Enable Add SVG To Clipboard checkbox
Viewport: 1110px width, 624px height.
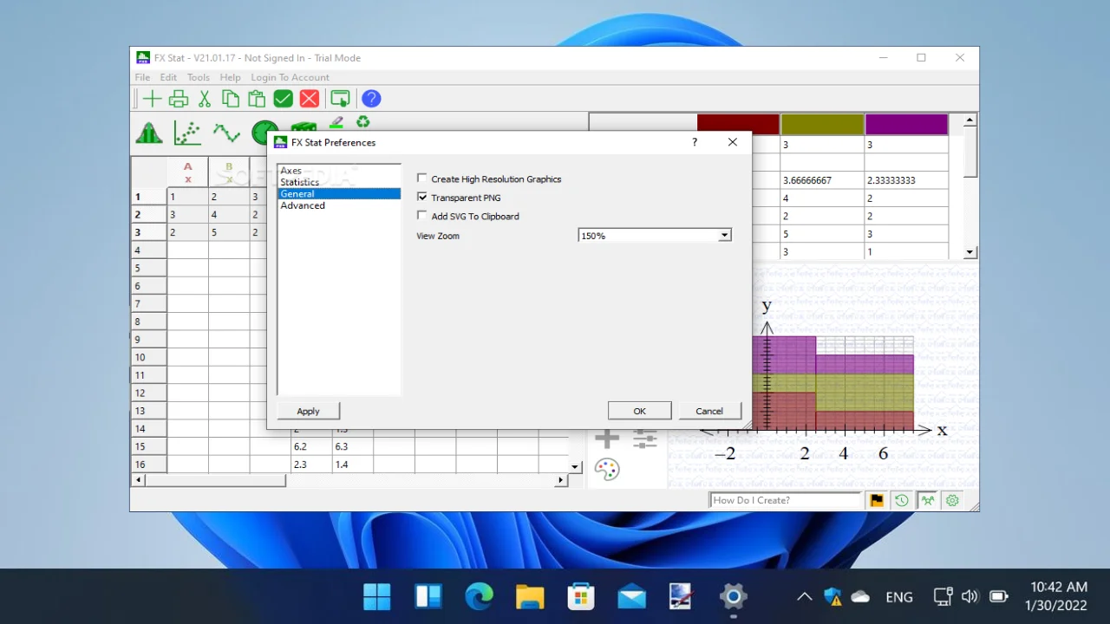coord(422,216)
